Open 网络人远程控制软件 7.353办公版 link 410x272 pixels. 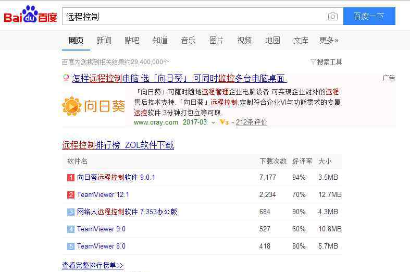pyautogui.click(x=127, y=212)
